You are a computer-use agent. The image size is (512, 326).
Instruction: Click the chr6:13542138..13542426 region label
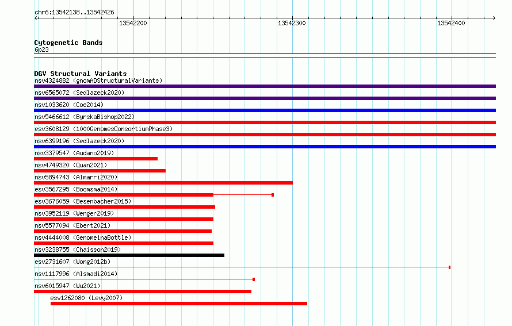[x=74, y=12]
